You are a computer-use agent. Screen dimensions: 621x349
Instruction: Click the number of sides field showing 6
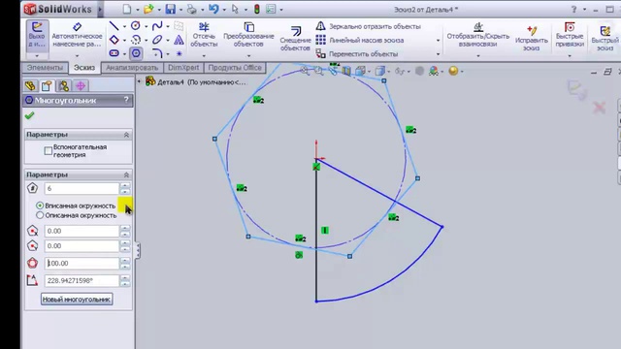tap(82, 188)
